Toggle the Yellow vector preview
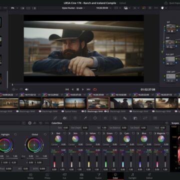Screen dimensions: 180x180 [86, 133]
